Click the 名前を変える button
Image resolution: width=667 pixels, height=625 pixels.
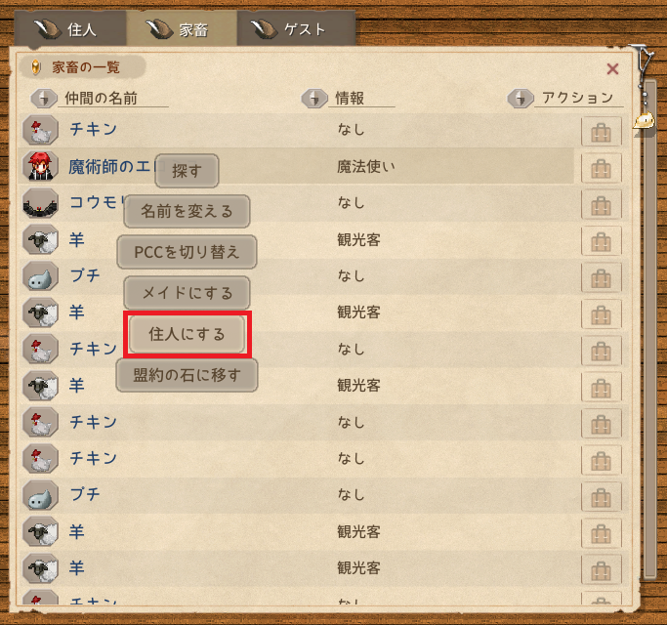[187, 211]
